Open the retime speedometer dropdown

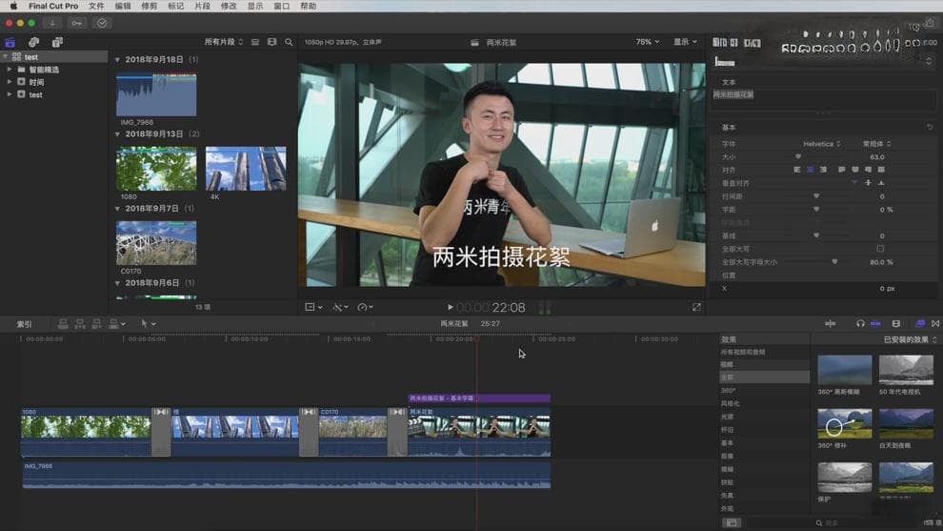coord(365,307)
